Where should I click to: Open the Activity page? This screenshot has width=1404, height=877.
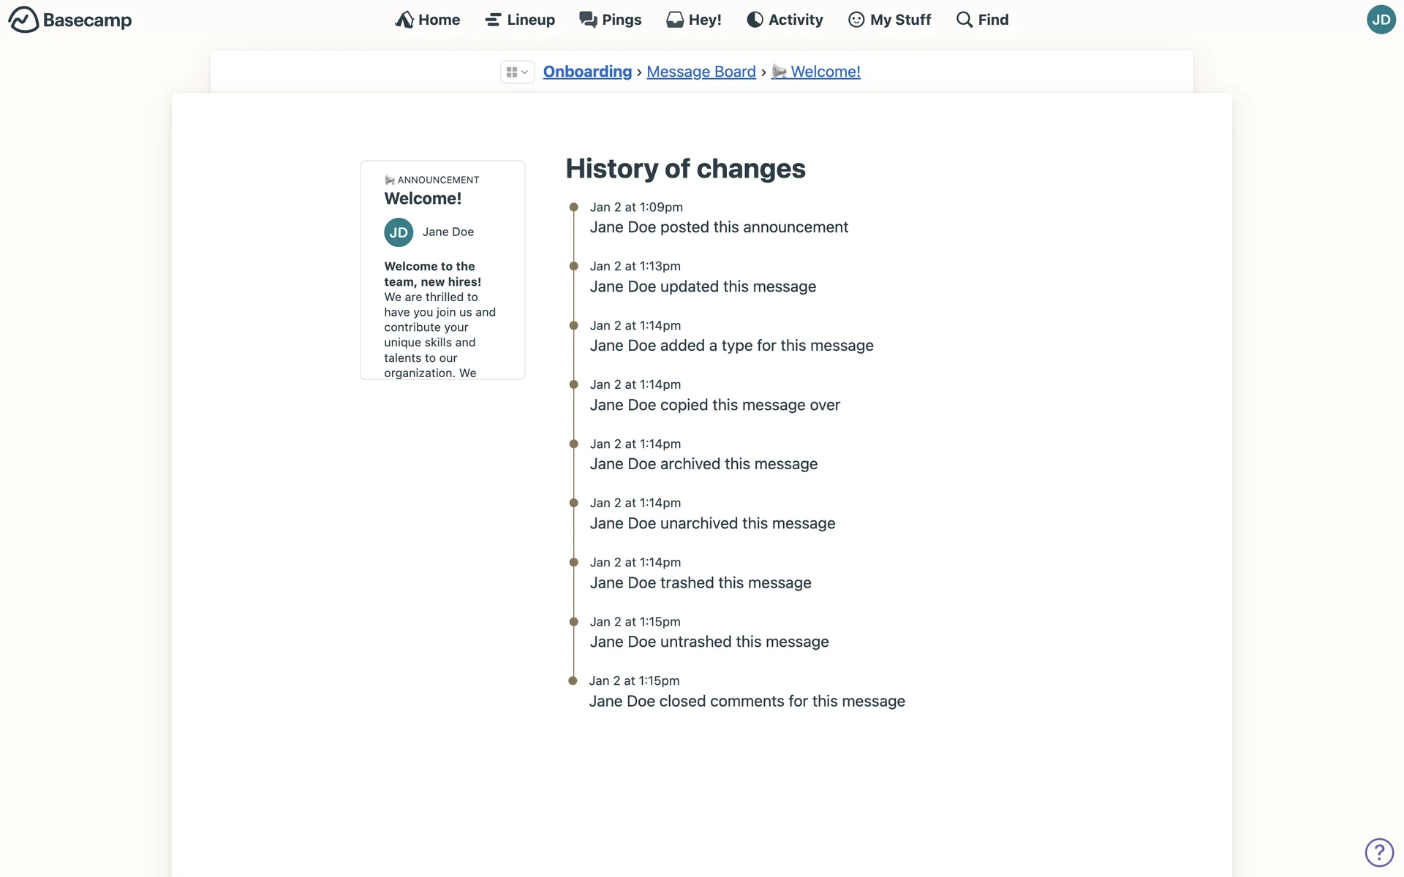(785, 20)
